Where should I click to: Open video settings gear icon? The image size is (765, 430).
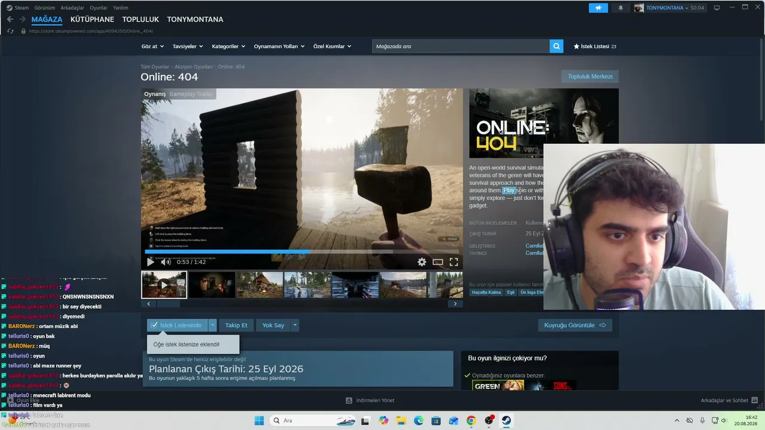pos(422,262)
